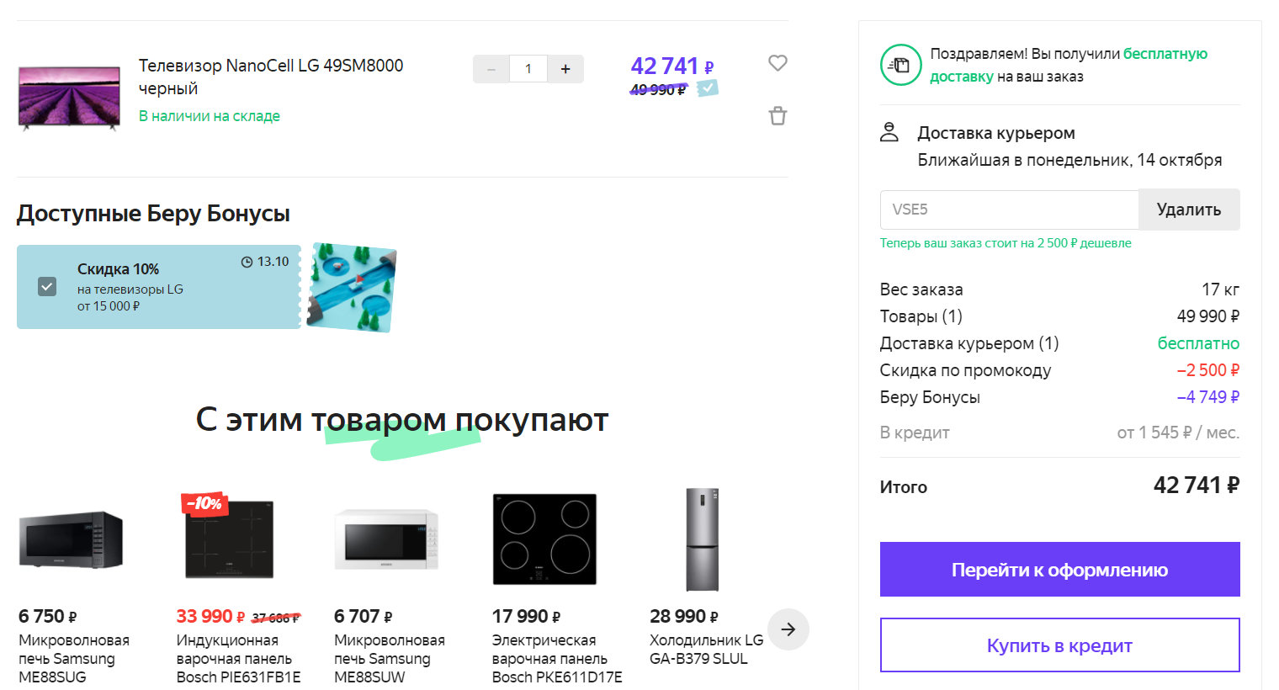Open the LG 49SM8000 TV thumbnail
Image resolution: width=1279 pixels, height=690 pixels.
point(69,97)
